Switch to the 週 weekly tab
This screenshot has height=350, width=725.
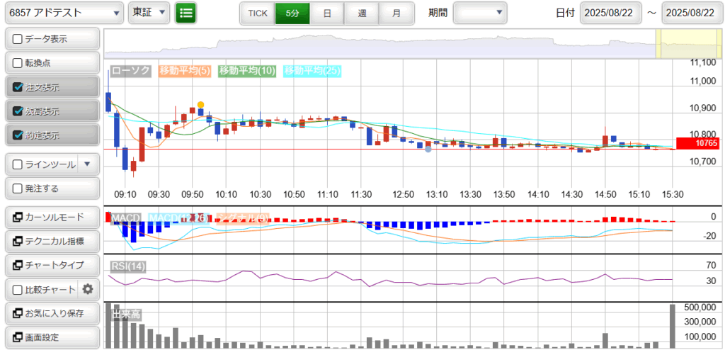point(362,13)
